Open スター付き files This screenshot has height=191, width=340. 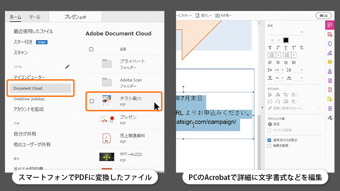(x=23, y=42)
